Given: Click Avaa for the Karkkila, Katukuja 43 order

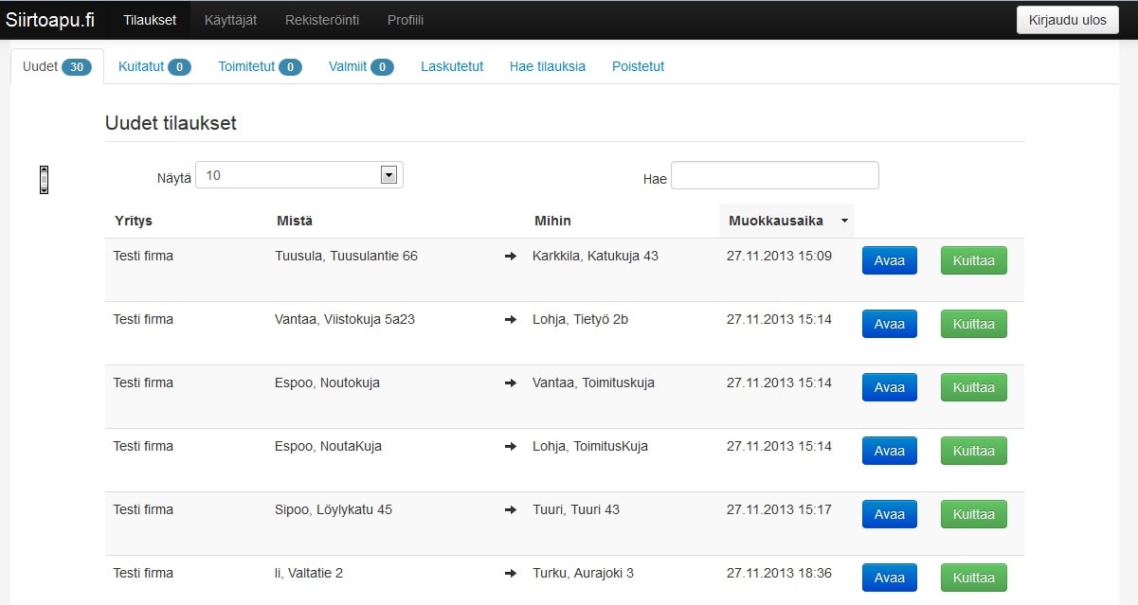Looking at the screenshot, I should pyautogui.click(x=890, y=260).
